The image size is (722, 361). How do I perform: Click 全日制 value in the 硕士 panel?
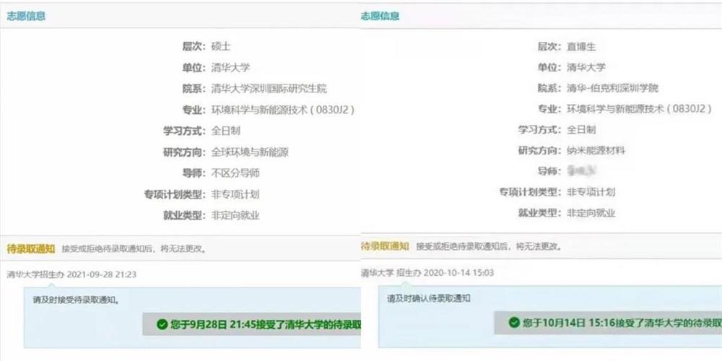click(225, 131)
